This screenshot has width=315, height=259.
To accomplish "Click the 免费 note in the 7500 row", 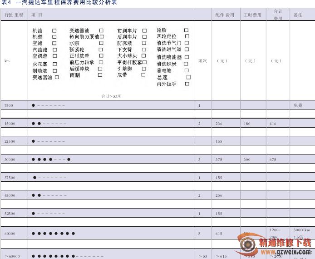I will pos(298,105).
